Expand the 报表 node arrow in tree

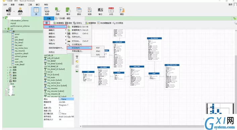(x=8, y=78)
